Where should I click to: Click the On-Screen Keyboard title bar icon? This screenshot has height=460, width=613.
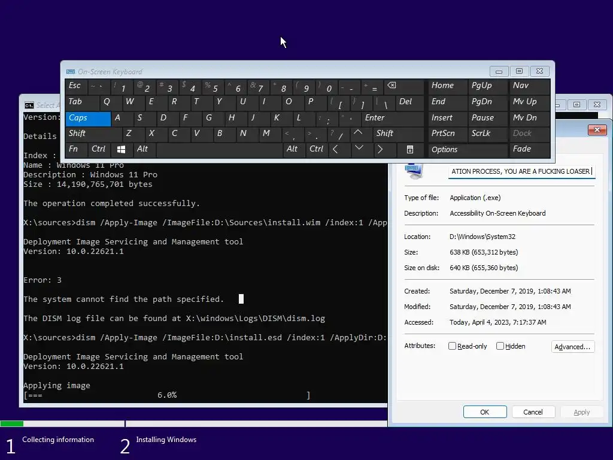(x=71, y=72)
